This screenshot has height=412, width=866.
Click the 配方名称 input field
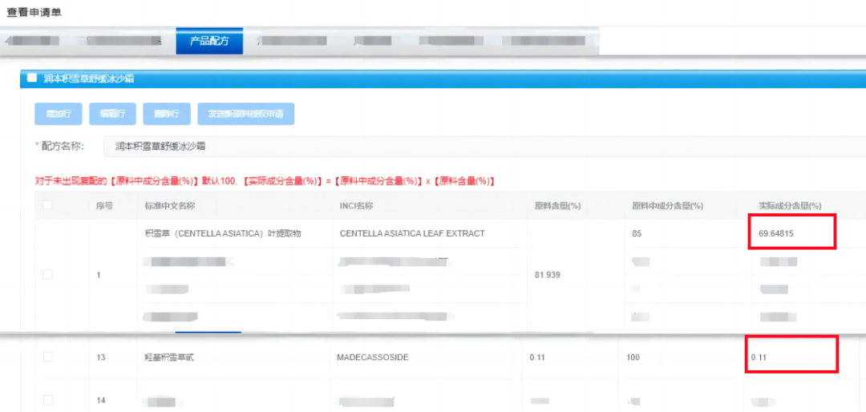coord(484,147)
